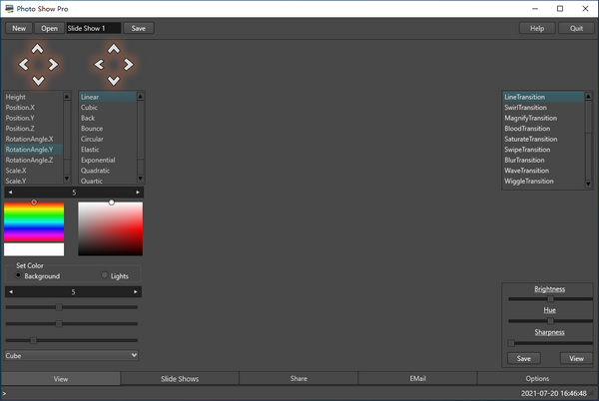The height and width of the screenshot is (401, 599).
Task: Choose SwirlTransition from the transitions list
Action: coord(525,108)
